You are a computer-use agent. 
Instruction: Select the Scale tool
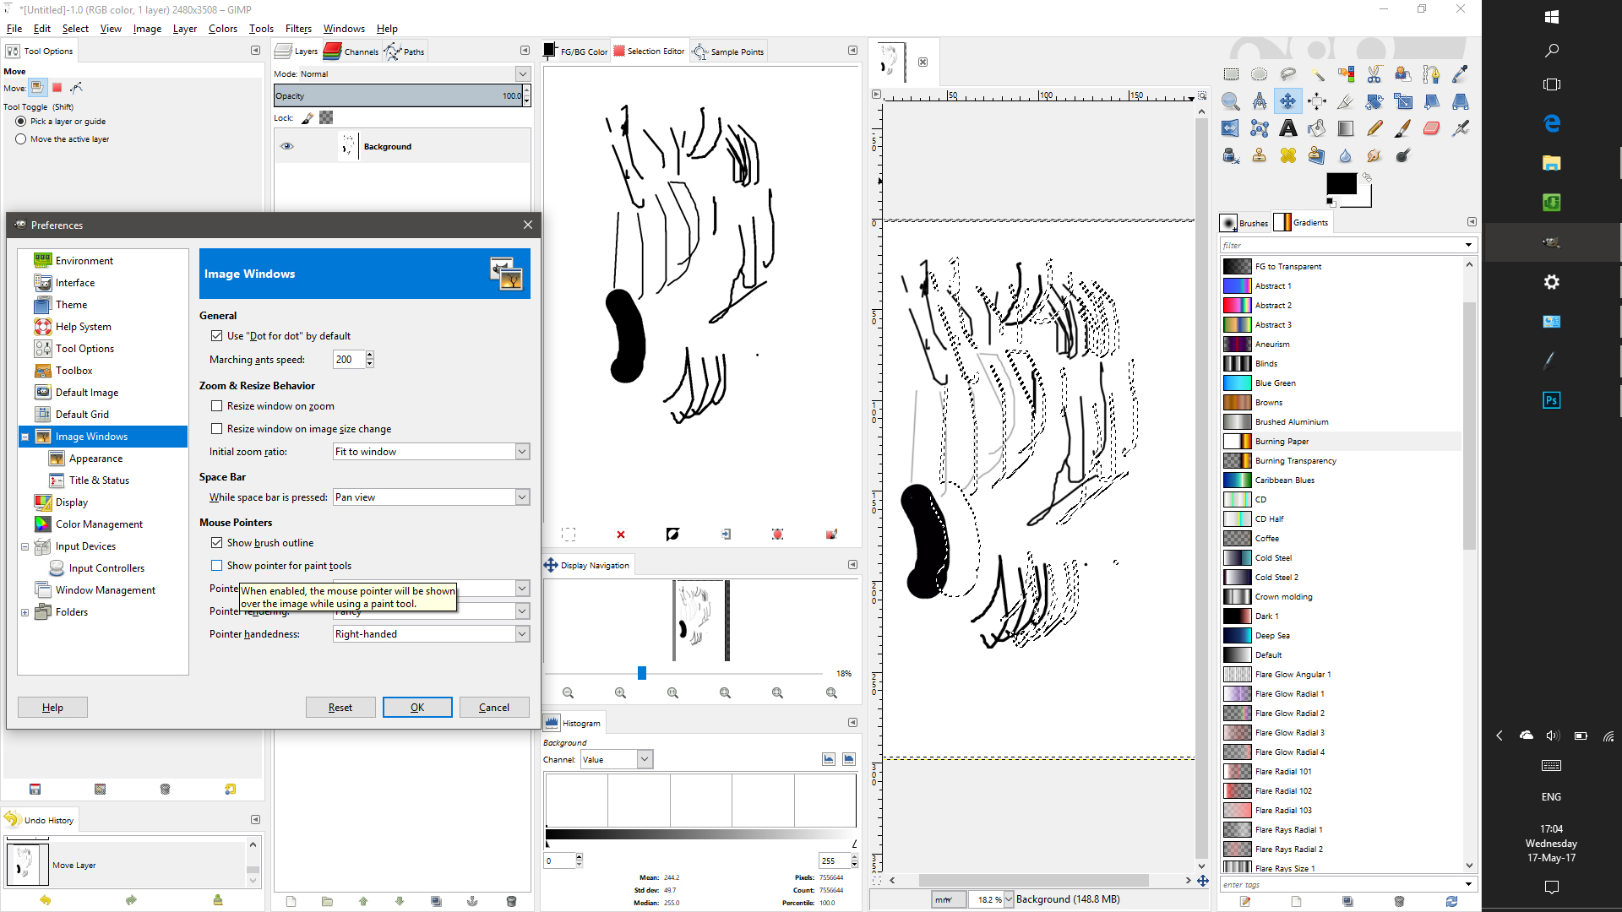tap(1403, 101)
